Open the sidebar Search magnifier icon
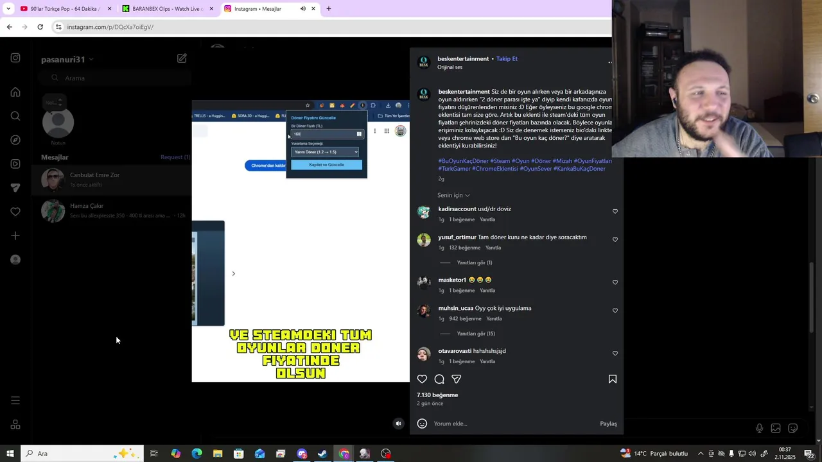 click(x=15, y=116)
